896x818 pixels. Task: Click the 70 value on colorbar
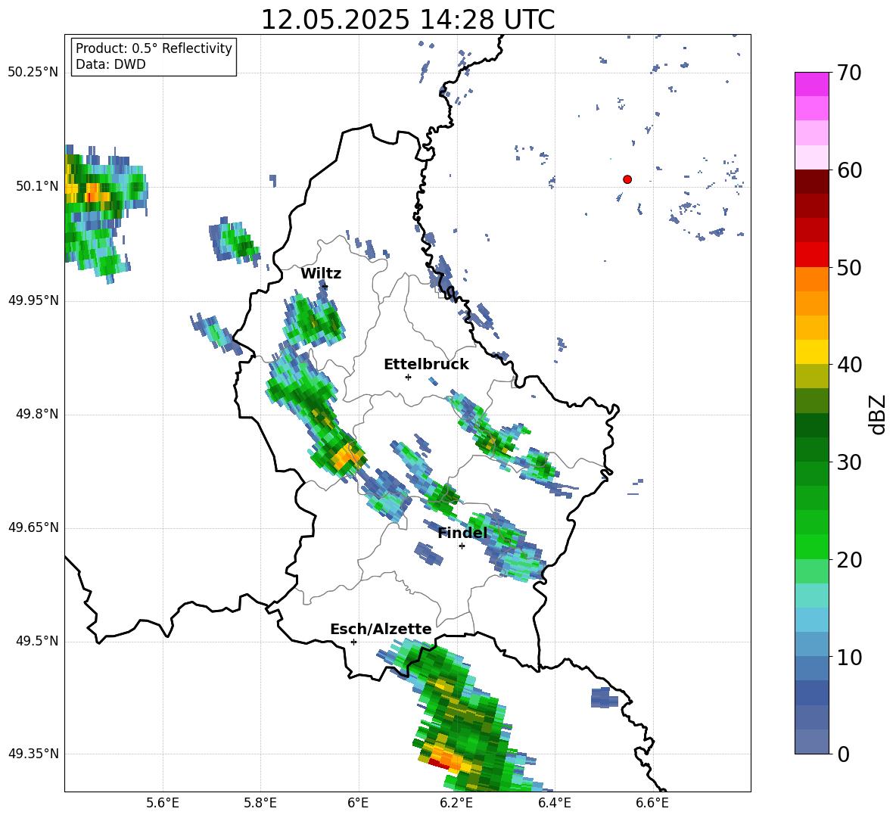coord(848,73)
